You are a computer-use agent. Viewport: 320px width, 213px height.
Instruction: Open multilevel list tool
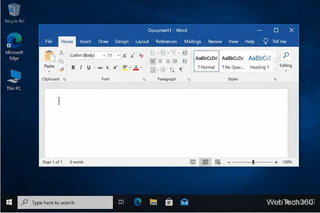[173, 53]
